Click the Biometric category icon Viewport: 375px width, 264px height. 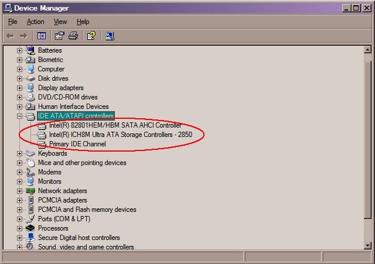point(30,60)
